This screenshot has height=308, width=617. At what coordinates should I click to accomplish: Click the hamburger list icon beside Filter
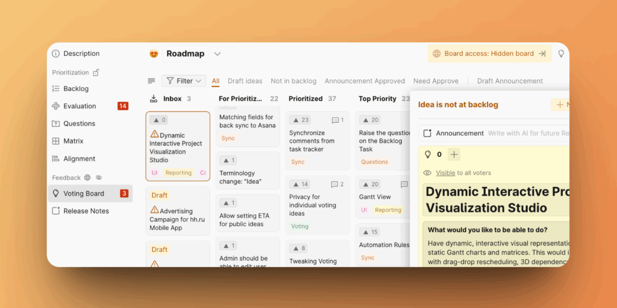[151, 81]
